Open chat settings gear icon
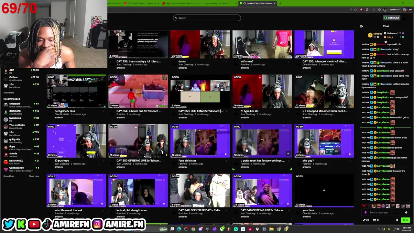 click(397, 220)
